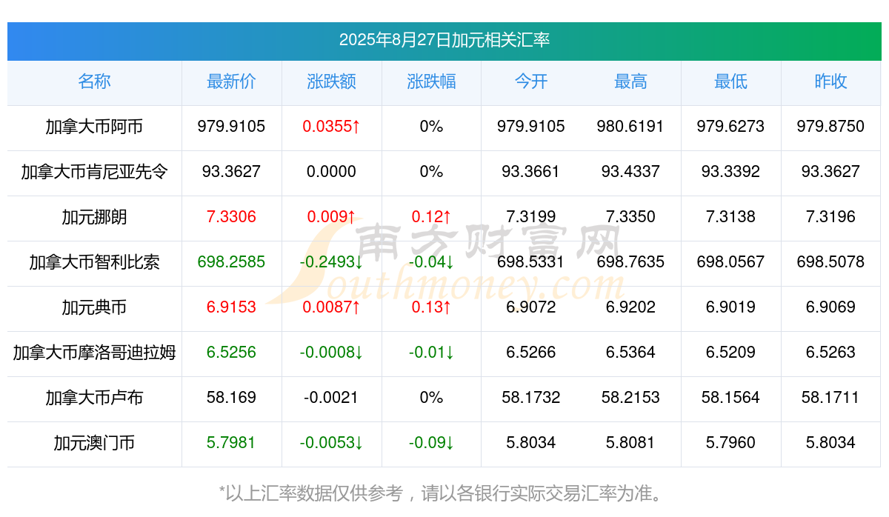Viewport: 889px width, 517px height.
Task: Click the 名称 column header
Action: 94,81
